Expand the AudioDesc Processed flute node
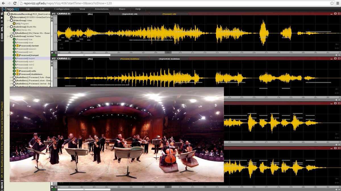Image resolution: width=341 pixels, height=191 pixels. [x=11, y=77]
